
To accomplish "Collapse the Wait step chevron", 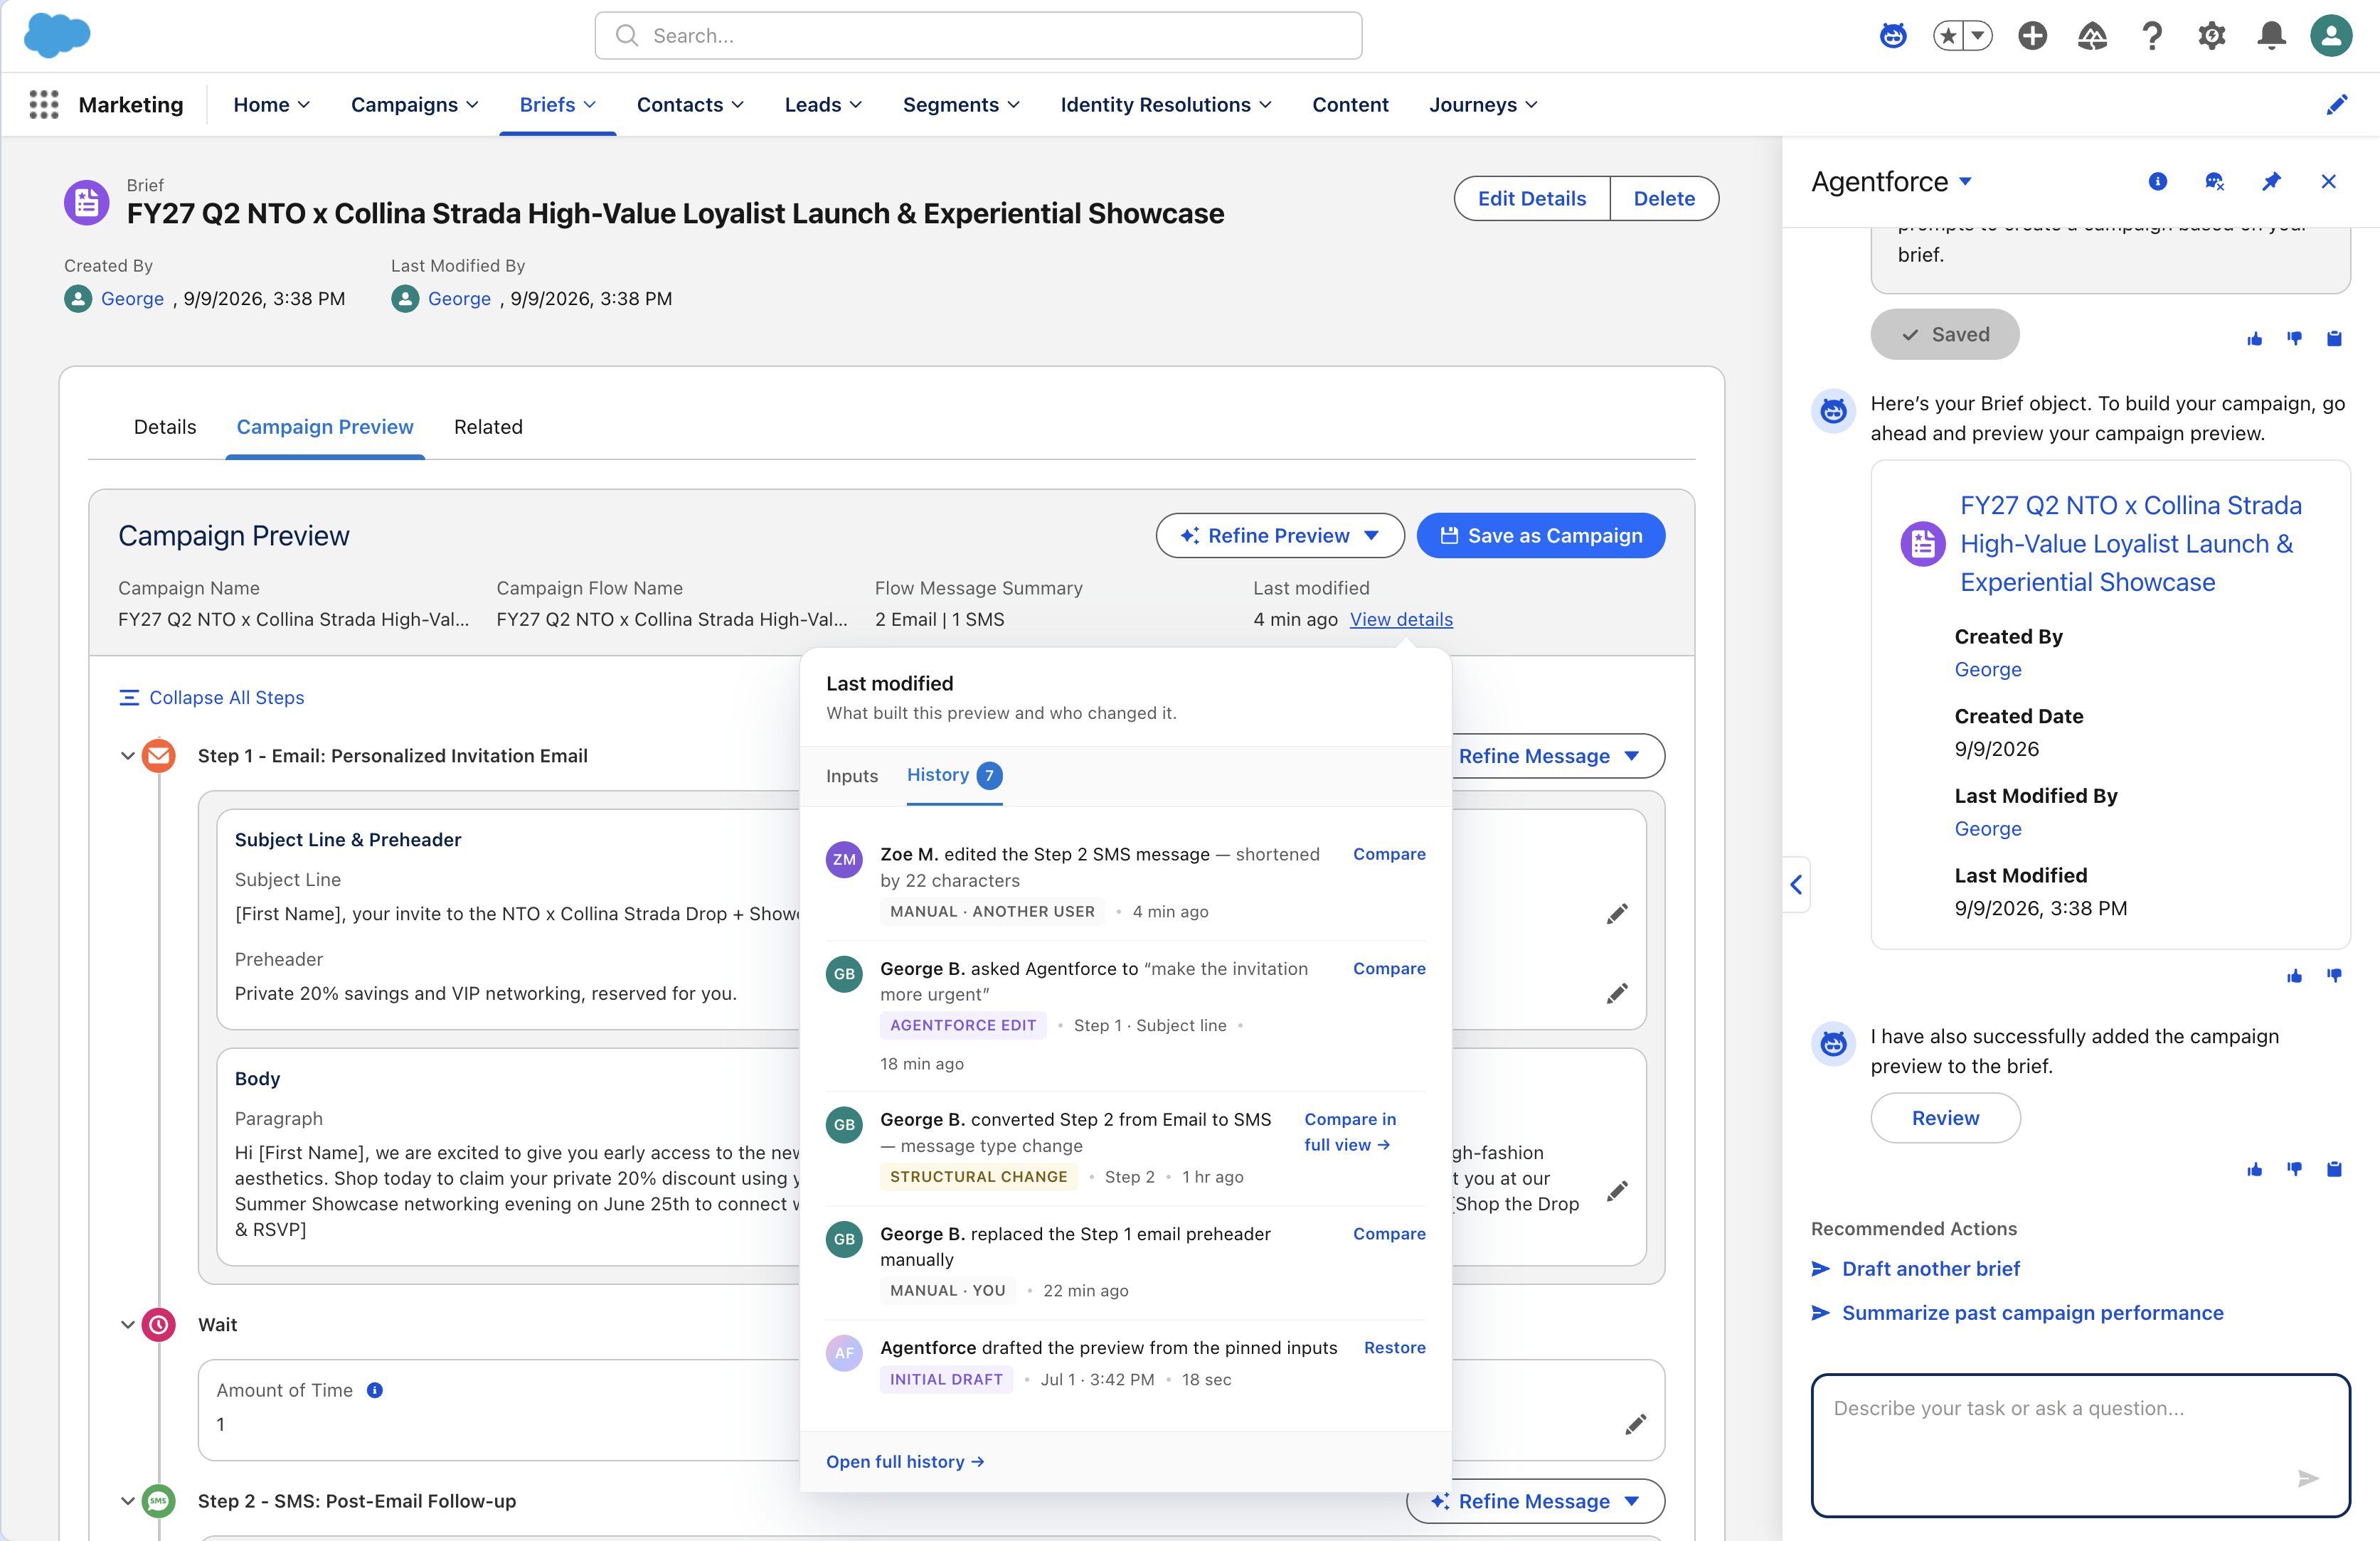I will click(x=127, y=1325).
